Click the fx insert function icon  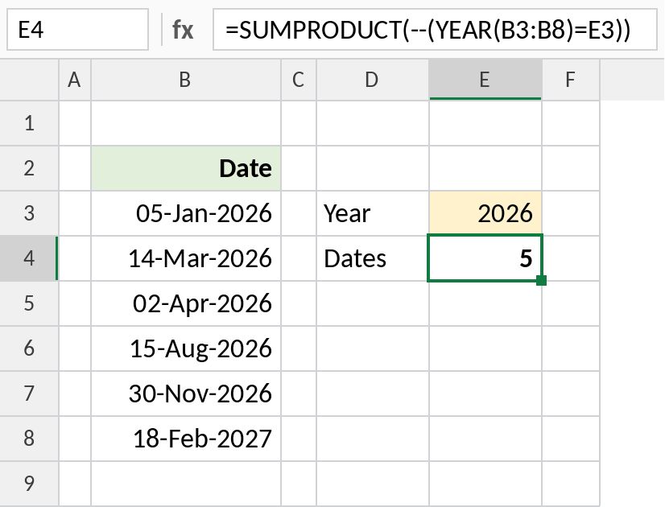(x=183, y=30)
